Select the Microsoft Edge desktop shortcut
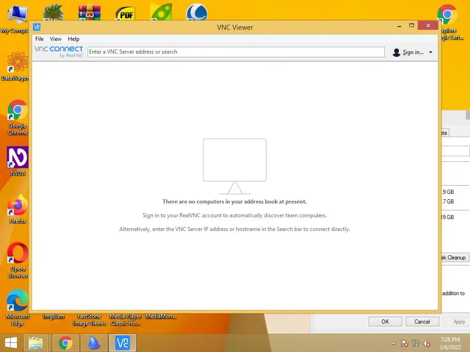The width and height of the screenshot is (470, 352). click(17, 308)
